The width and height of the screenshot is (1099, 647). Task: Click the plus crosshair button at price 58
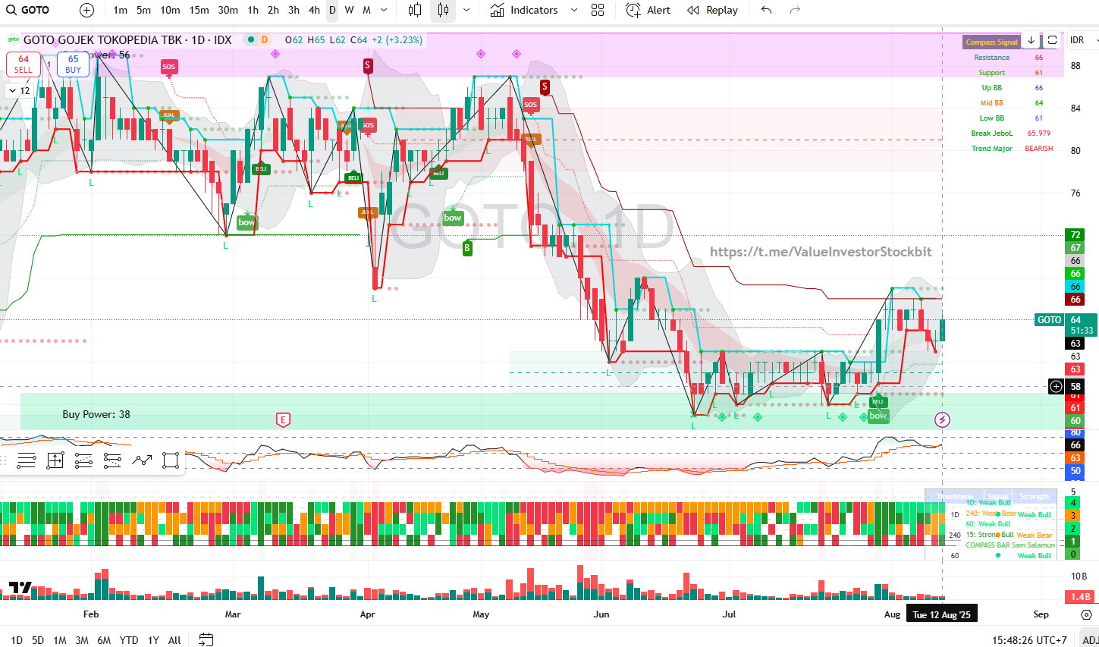pyautogui.click(x=1056, y=387)
